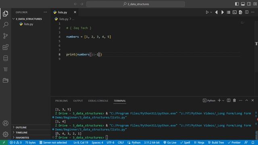Click the 75 bytes status bar entry
The image size is (258, 145).
point(30,143)
